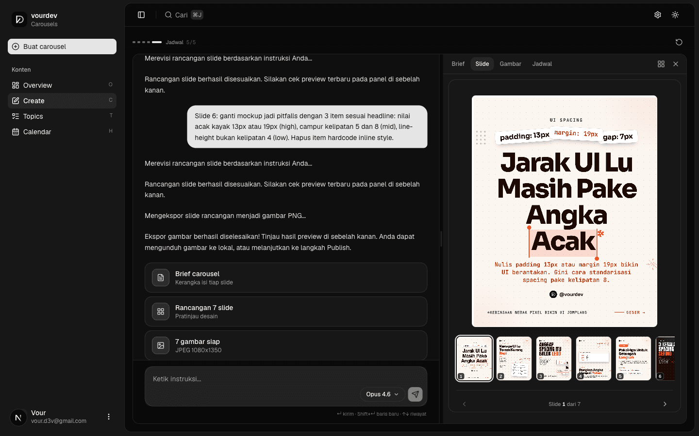Click the panel divider resize handle

pos(441,239)
